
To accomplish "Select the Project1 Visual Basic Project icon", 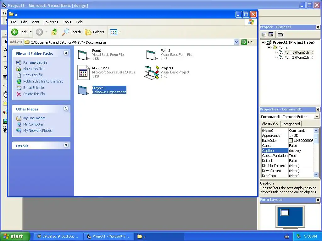I will [152, 72].
